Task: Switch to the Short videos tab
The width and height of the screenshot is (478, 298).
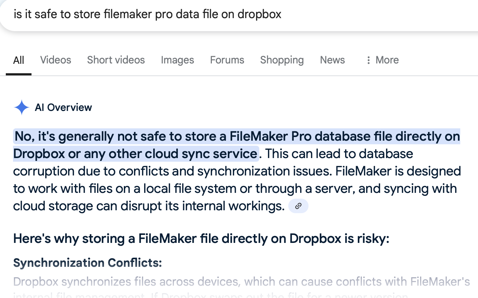Action: coord(116,60)
